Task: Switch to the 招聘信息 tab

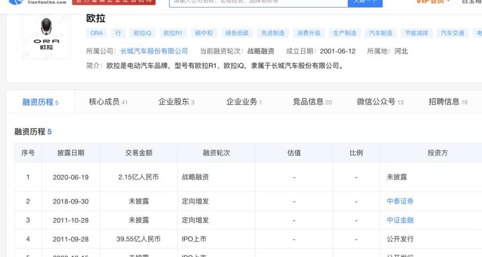Action: [x=448, y=102]
